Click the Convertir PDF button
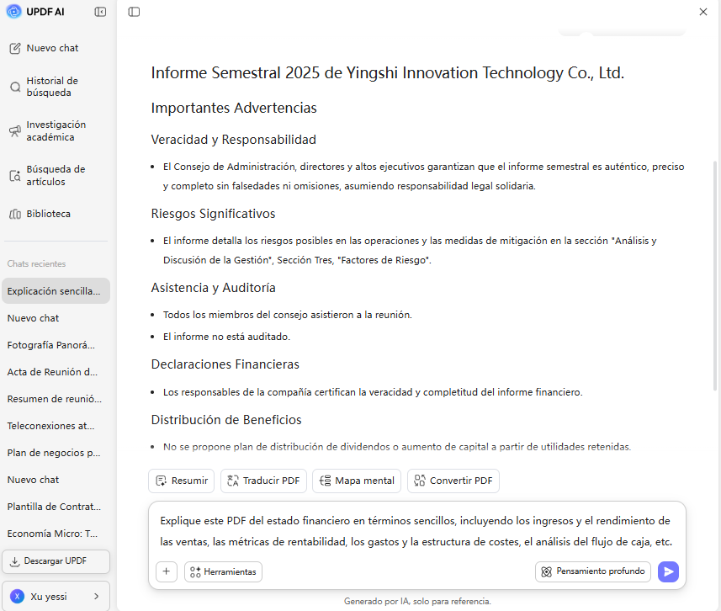Viewport: 721px width, 611px height. coord(453,481)
